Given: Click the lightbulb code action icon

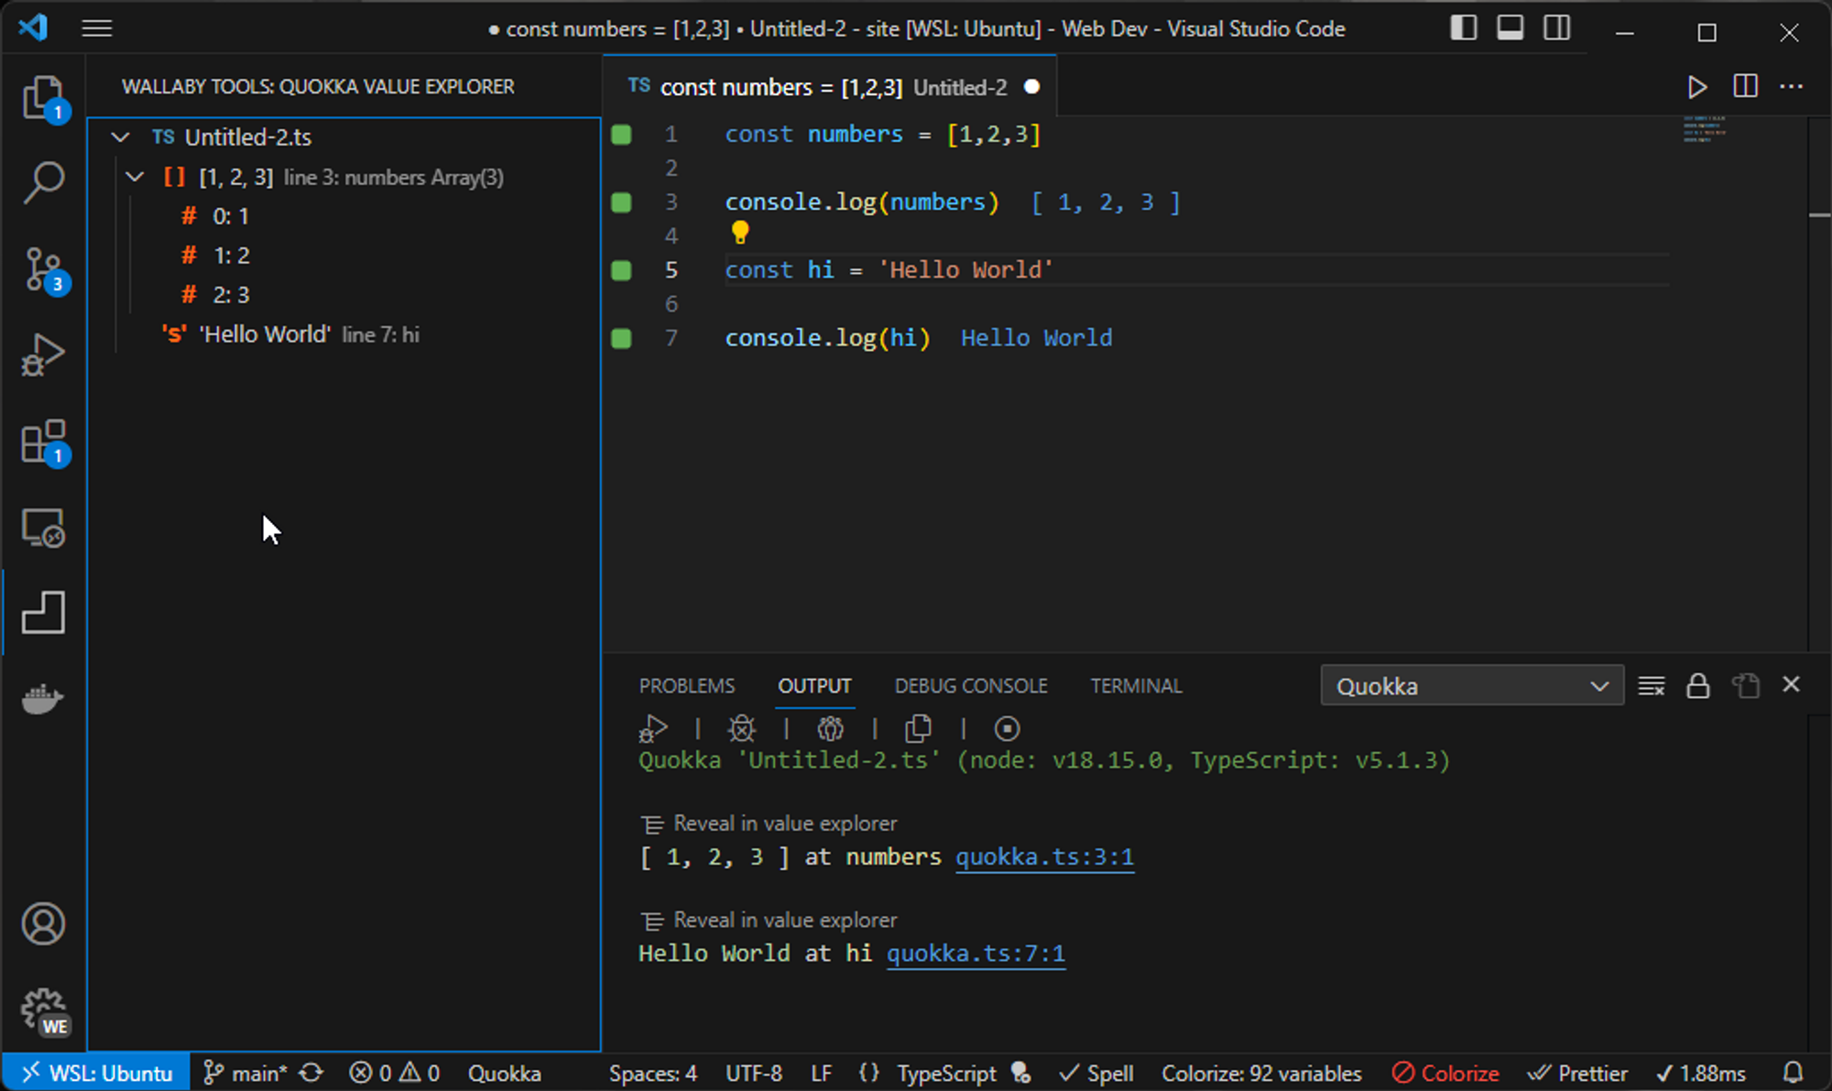Looking at the screenshot, I should (x=739, y=233).
